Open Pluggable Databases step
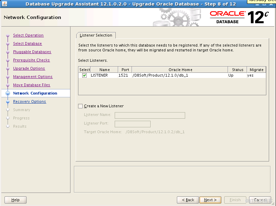 click(x=32, y=52)
